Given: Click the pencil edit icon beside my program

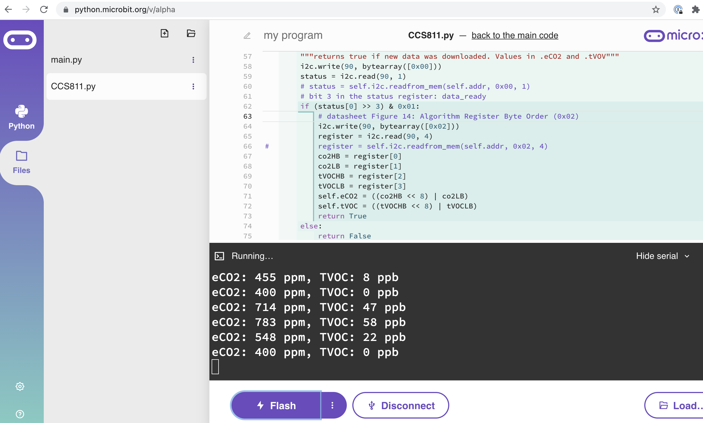Looking at the screenshot, I should click(x=247, y=36).
